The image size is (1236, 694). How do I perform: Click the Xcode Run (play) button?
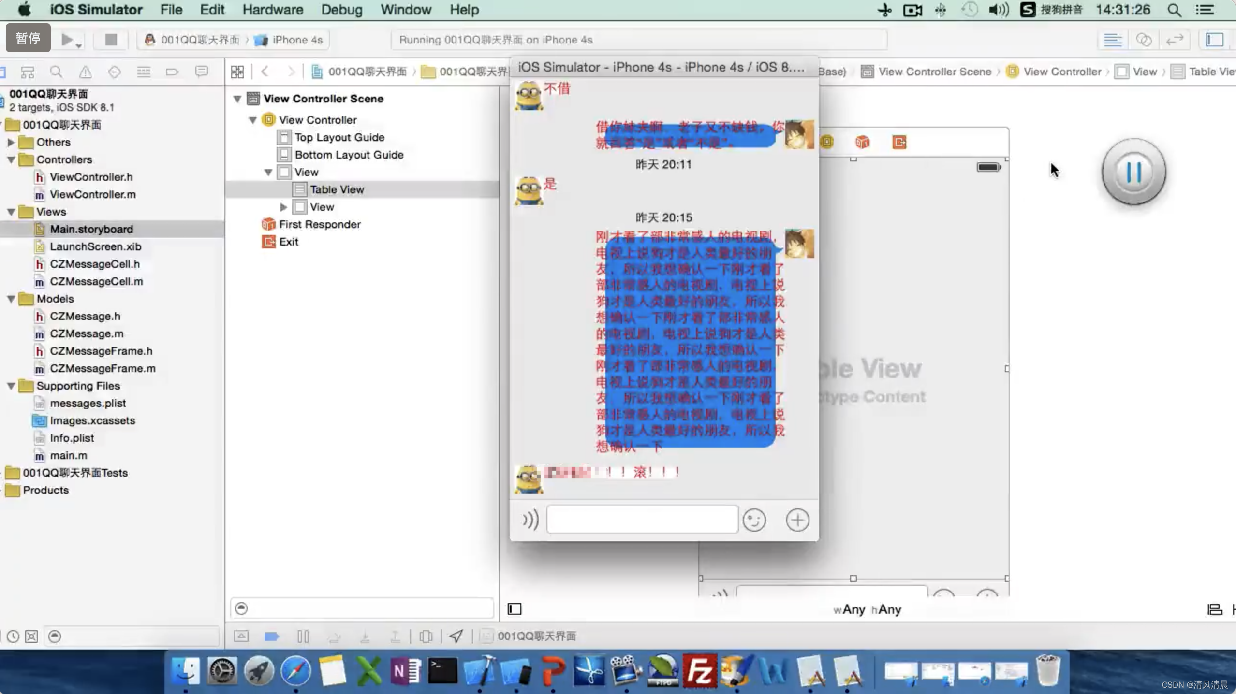tap(68, 40)
